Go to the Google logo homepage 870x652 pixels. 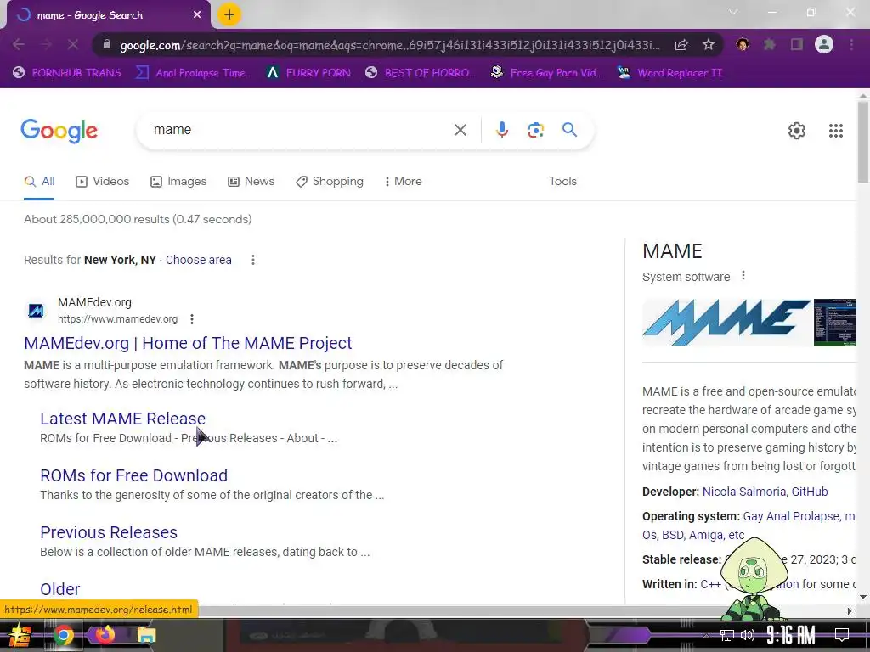click(59, 131)
